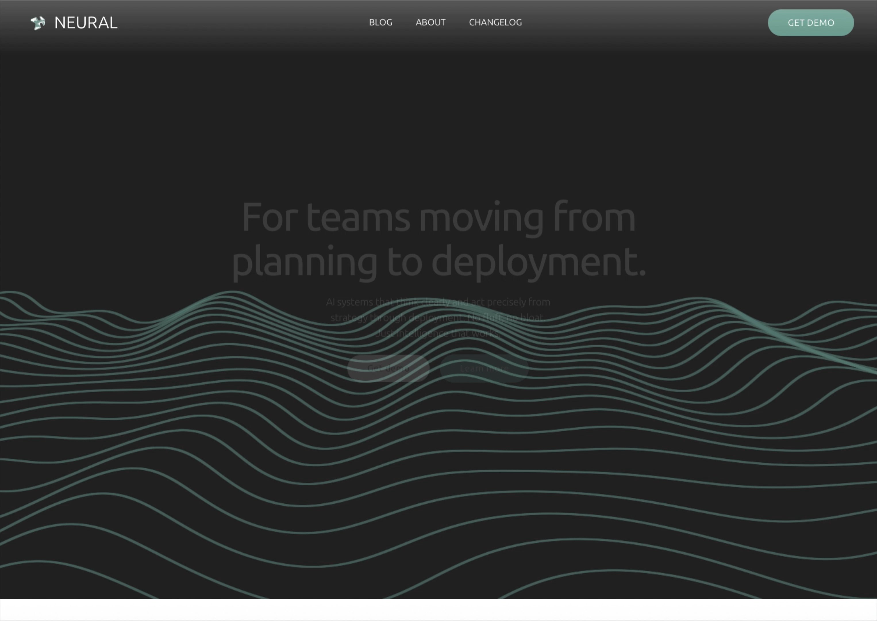This screenshot has height=621, width=877.
Task: Select the faded Learn more button
Action: (x=484, y=368)
